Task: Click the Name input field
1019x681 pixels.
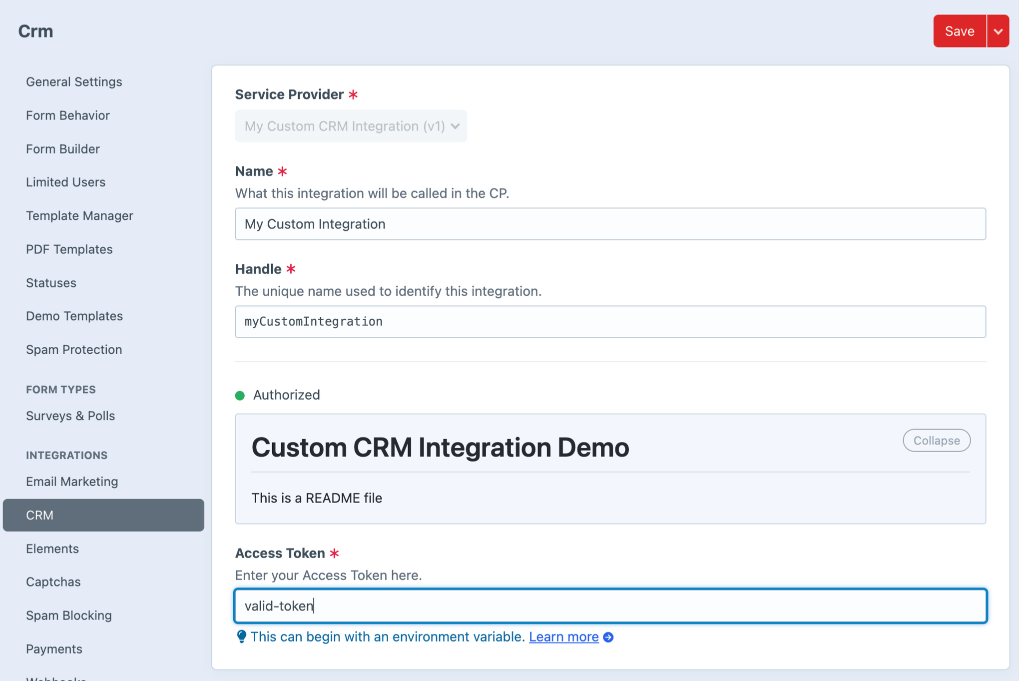Action: (609, 224)
